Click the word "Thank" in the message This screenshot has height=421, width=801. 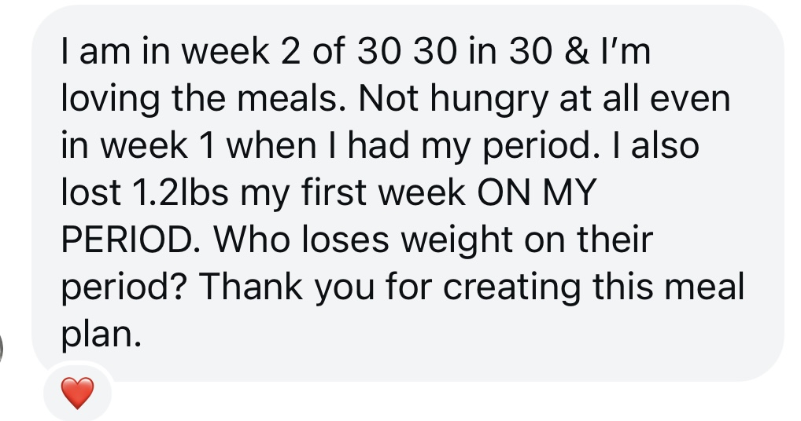[254, 287]
